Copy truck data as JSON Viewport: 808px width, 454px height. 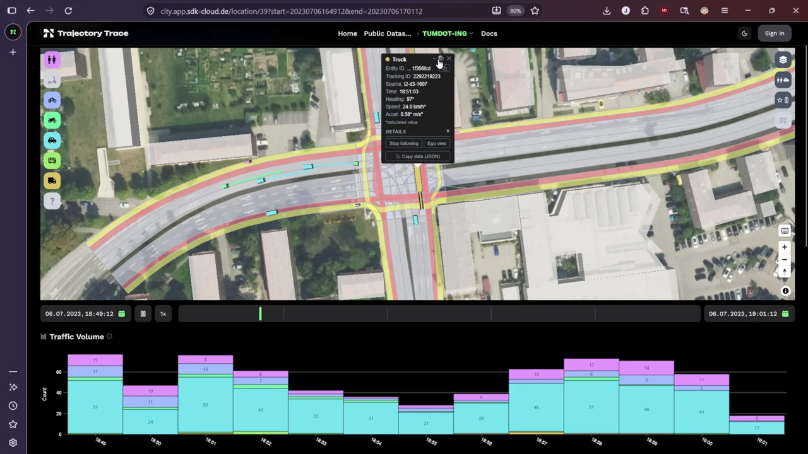point(417,156)
